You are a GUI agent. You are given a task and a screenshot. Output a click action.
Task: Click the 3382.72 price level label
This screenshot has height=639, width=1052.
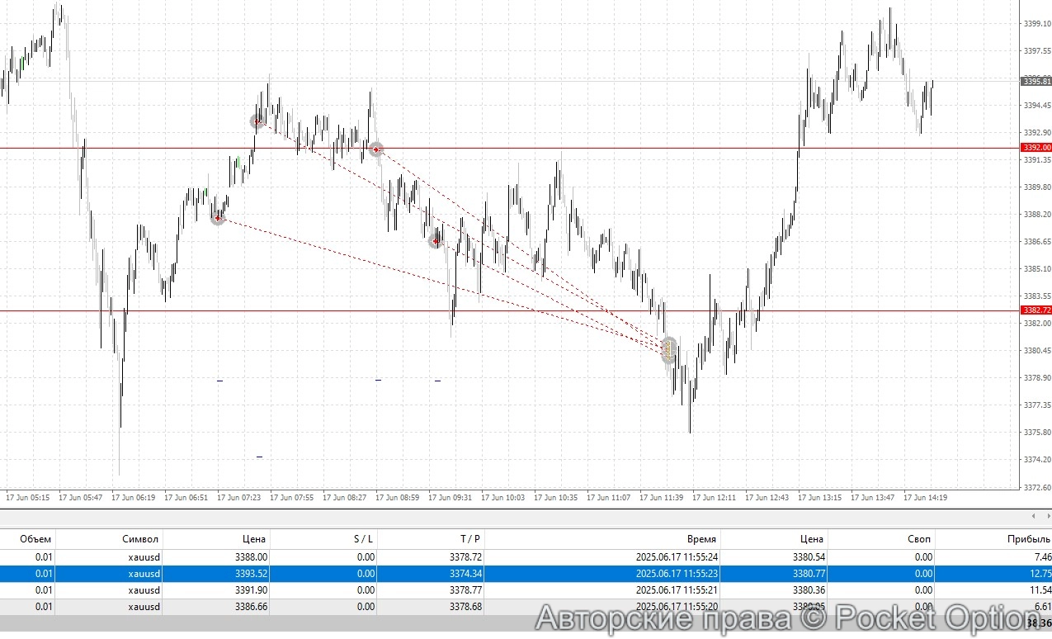click(x=1035, y=310)
